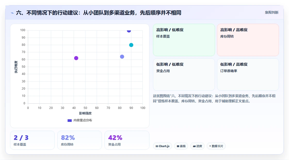Select the 高影响 / 低难度 quadrant card
This screenshot has height=160, width=289.
[x=184, y=40]
